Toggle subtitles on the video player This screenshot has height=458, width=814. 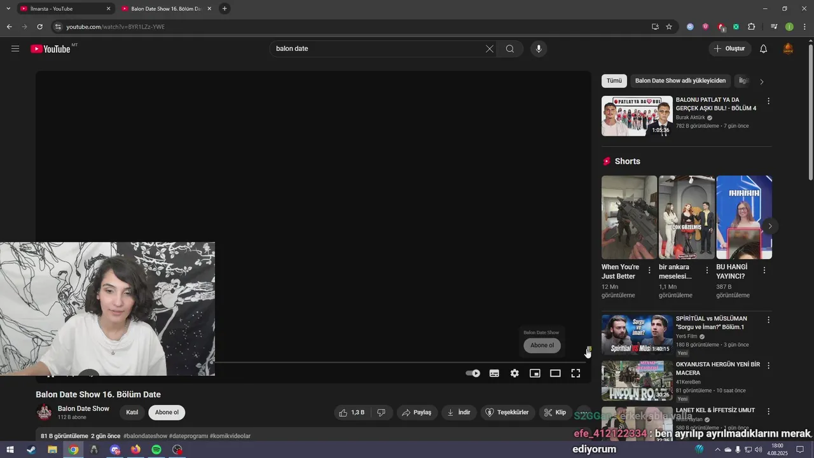coord(494,373)
